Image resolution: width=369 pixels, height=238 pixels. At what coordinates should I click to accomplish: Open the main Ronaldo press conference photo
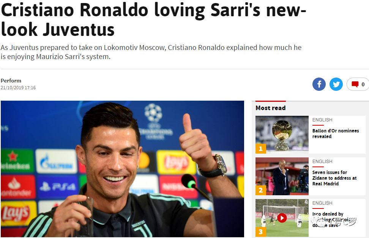coord(122,169)
